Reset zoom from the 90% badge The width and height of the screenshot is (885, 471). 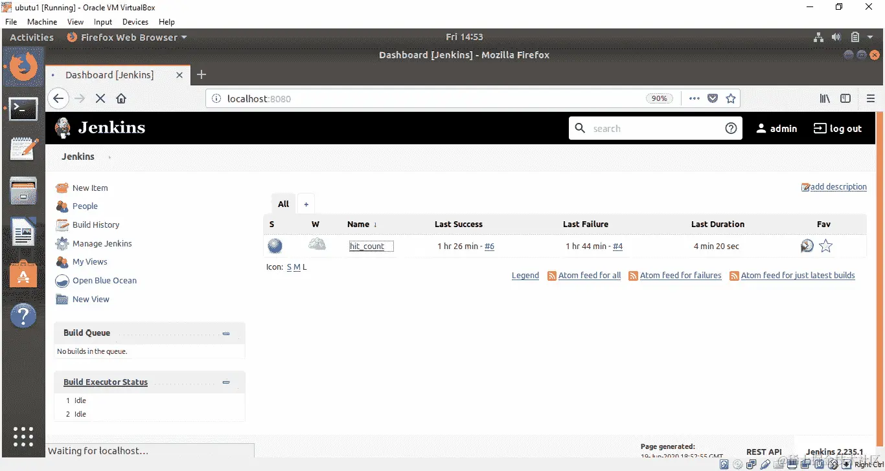click(659, 98)
